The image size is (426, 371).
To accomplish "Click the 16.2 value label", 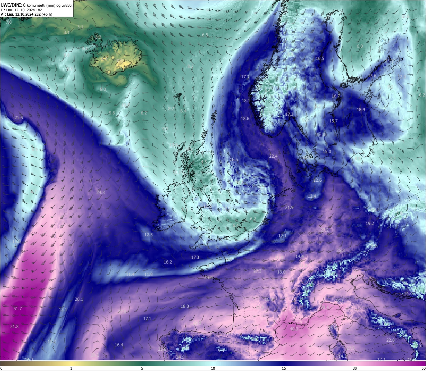I will pos(168,262).
